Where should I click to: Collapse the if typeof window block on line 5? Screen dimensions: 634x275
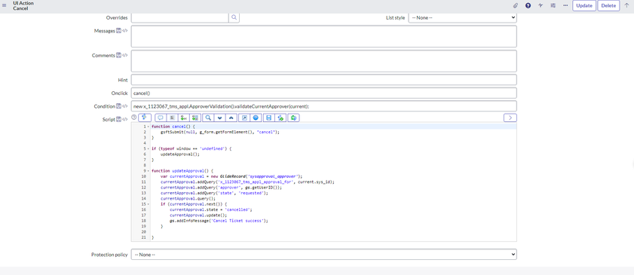[149, 148]
